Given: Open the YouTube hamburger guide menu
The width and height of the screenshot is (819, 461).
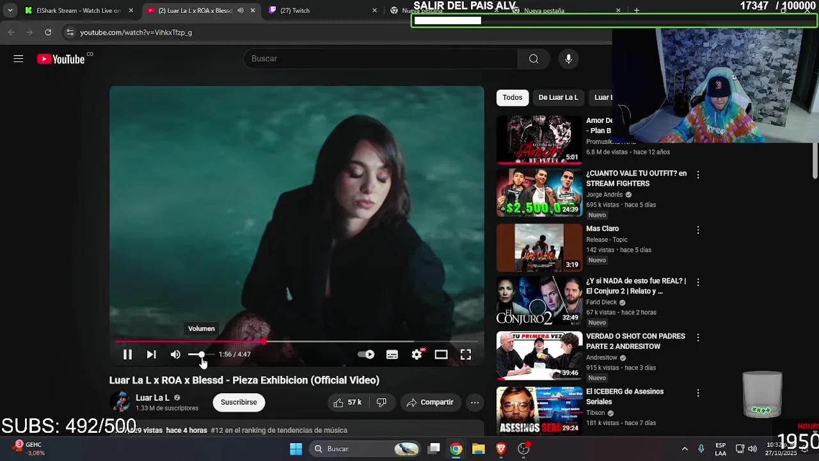Looking at the screenshot, I should click(x=18, y=59).
